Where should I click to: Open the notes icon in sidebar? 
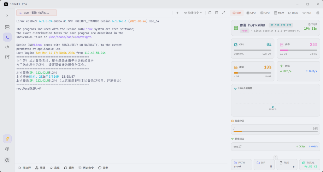pos(7,57)
